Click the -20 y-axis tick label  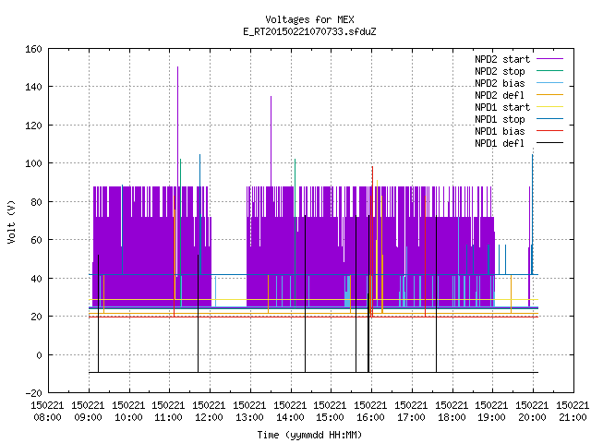coord(33,393)
